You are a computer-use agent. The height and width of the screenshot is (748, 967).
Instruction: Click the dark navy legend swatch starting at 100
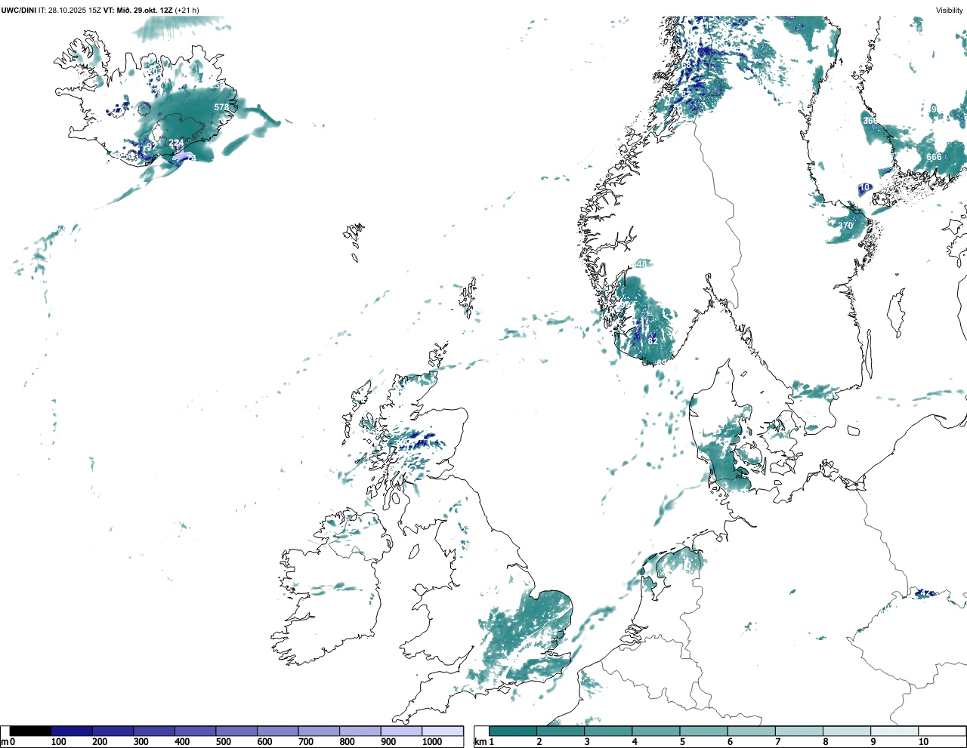(72, 731)
